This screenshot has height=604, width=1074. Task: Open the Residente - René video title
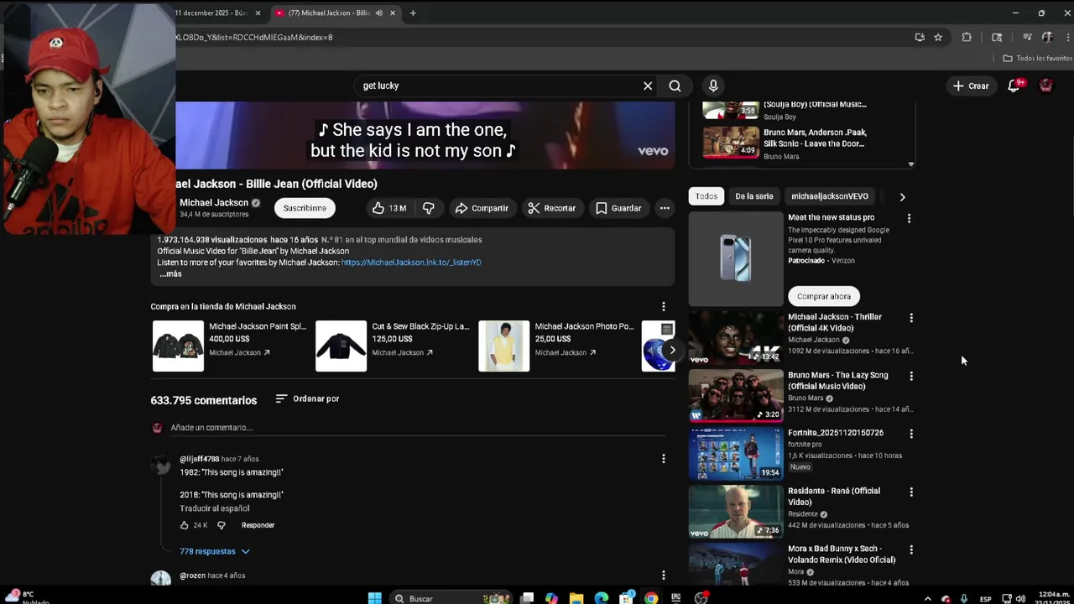834,497
